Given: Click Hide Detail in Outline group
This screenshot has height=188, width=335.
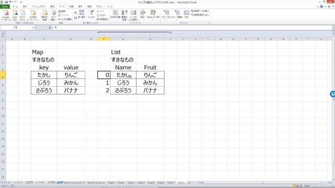Looking at the screenshot, I should coord(200,15).
